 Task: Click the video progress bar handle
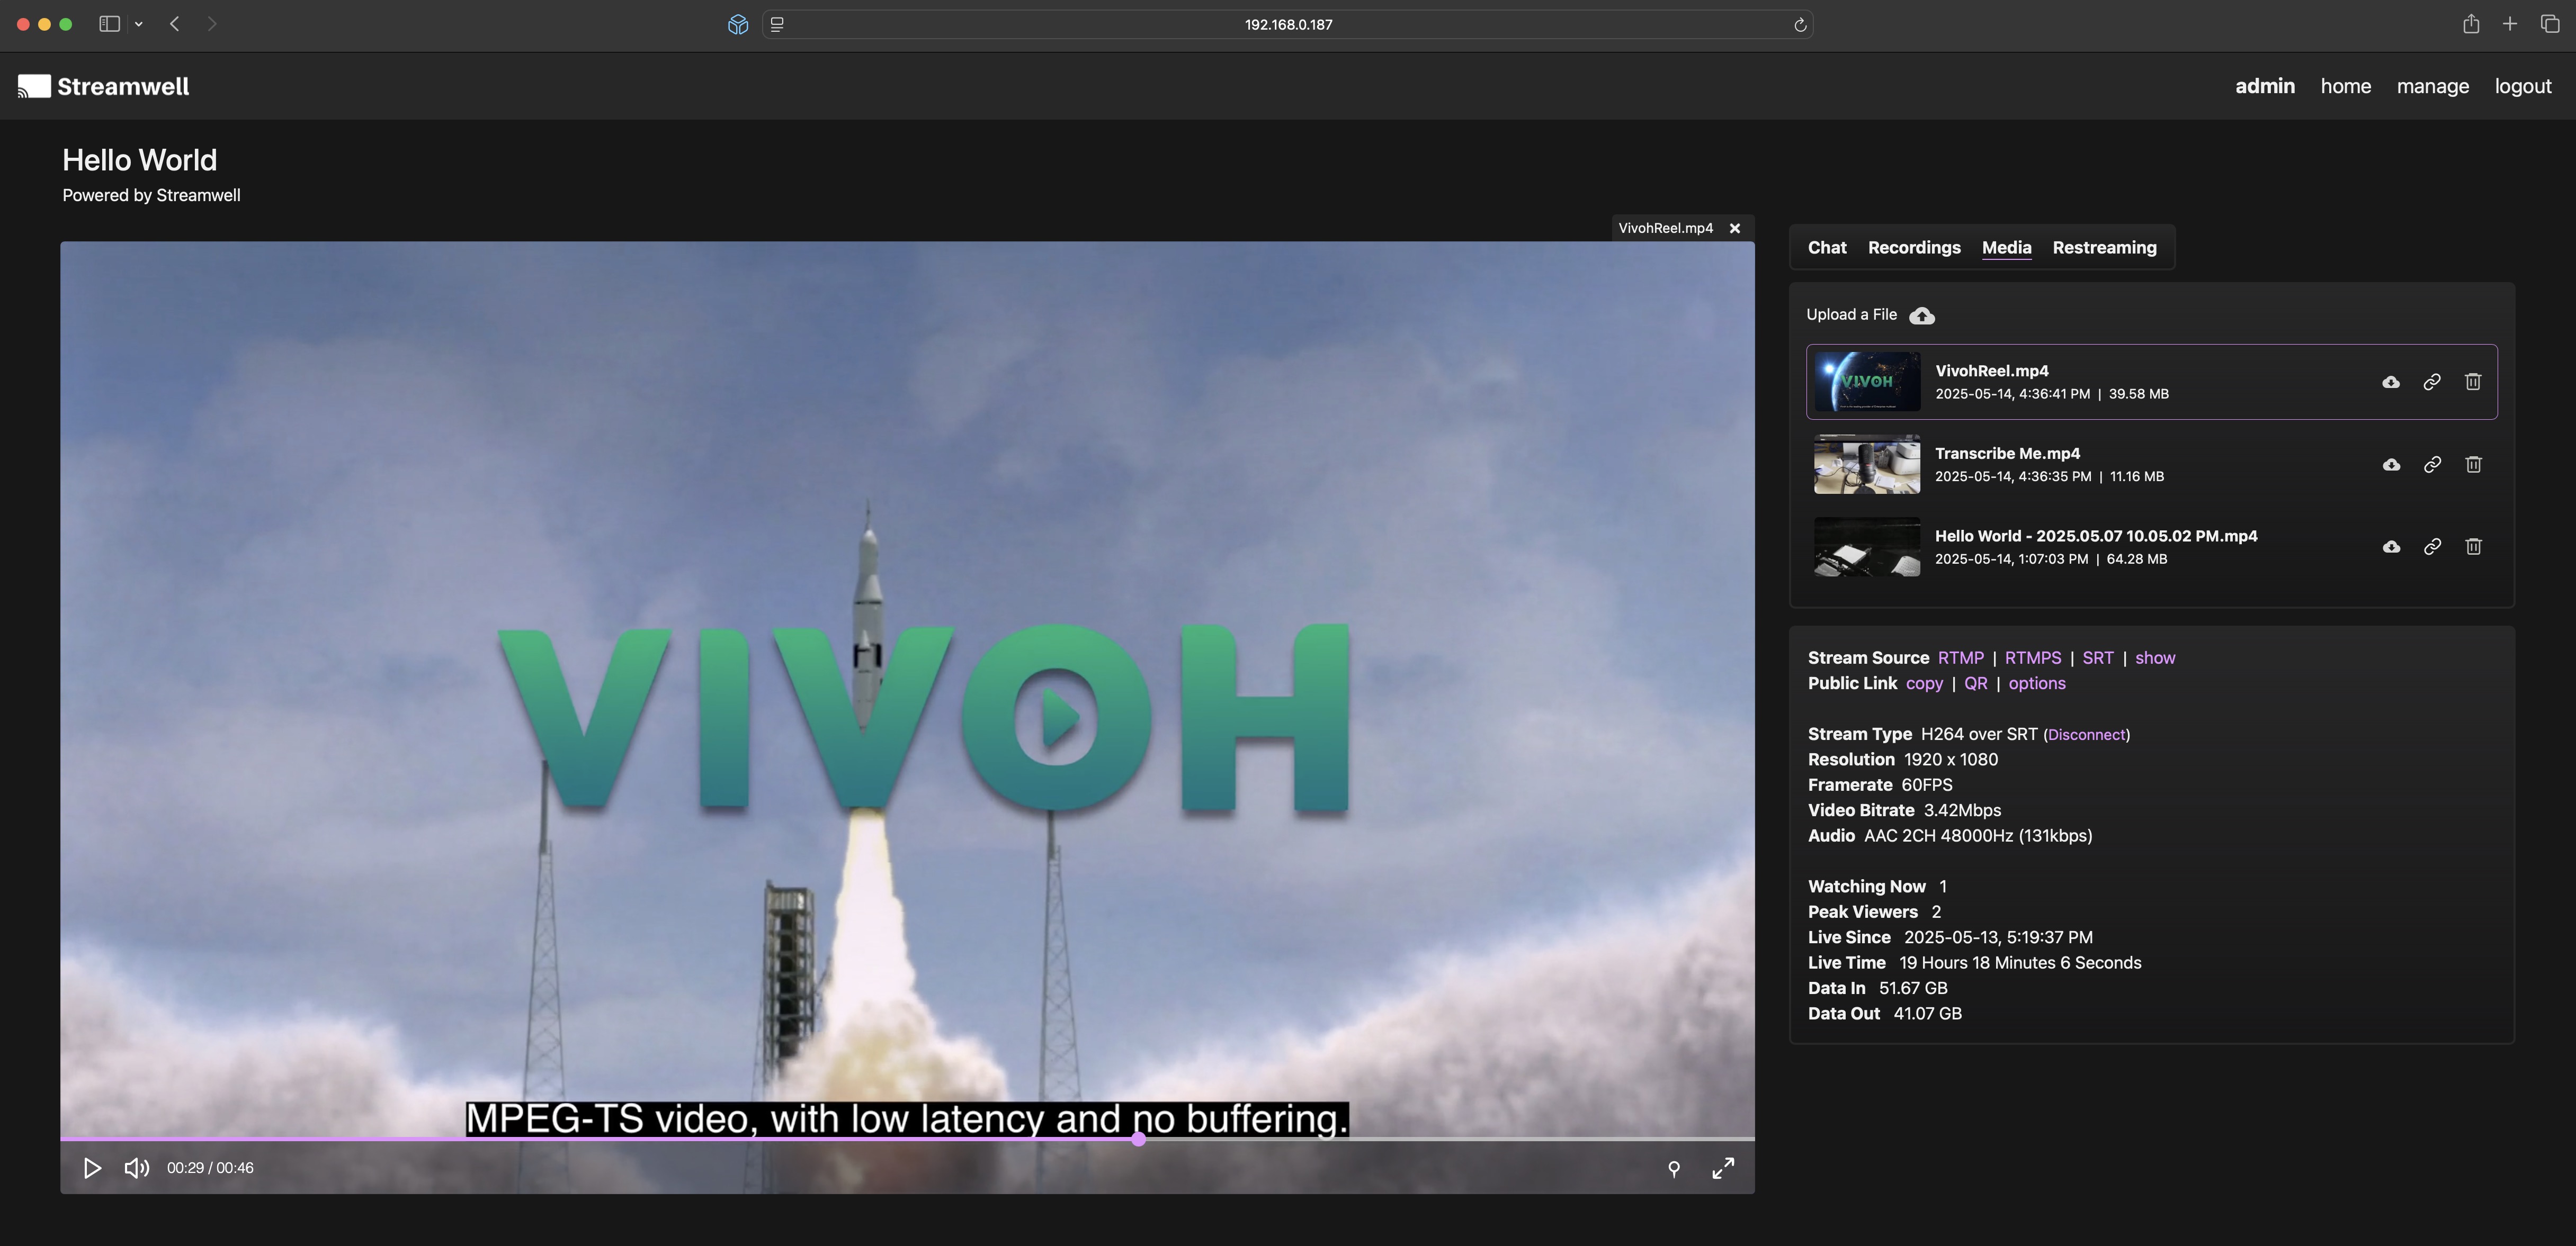point(1138,1139)
